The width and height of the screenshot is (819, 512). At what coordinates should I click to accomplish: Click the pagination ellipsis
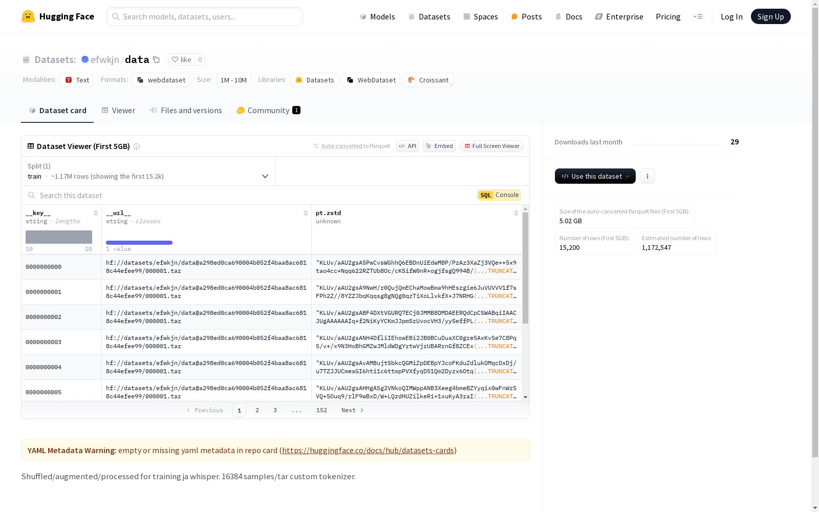[297, 410]
